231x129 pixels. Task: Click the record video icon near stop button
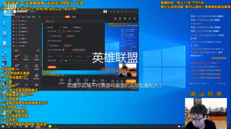point(113,81)
